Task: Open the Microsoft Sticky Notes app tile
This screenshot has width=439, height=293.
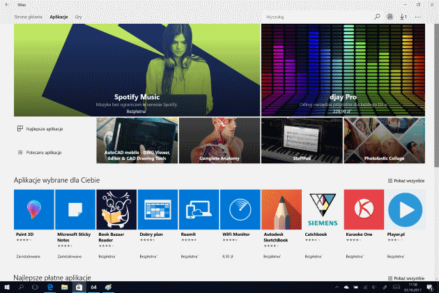Action: (75, 209)
